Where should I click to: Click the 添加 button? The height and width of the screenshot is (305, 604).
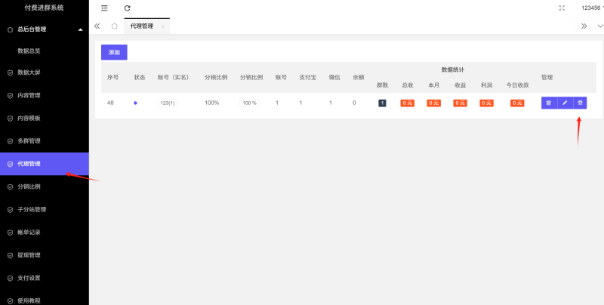pyautogui.click(x=114, y=52)
